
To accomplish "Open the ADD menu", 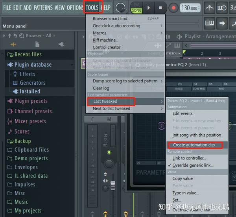I will [x=28, y=7].
